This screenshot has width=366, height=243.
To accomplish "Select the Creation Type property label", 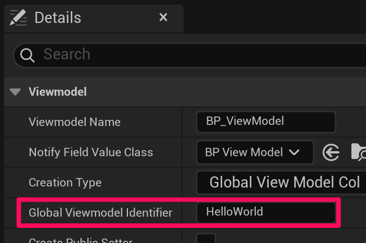I will tap(65, 182).
